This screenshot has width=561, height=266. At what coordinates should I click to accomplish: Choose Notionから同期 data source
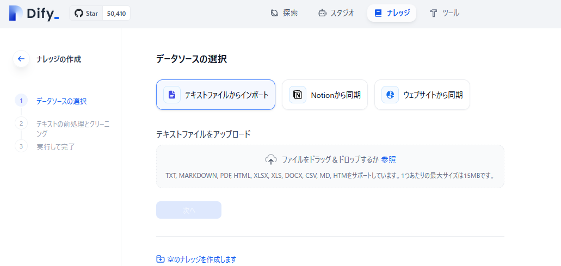(x=325, y=95)
